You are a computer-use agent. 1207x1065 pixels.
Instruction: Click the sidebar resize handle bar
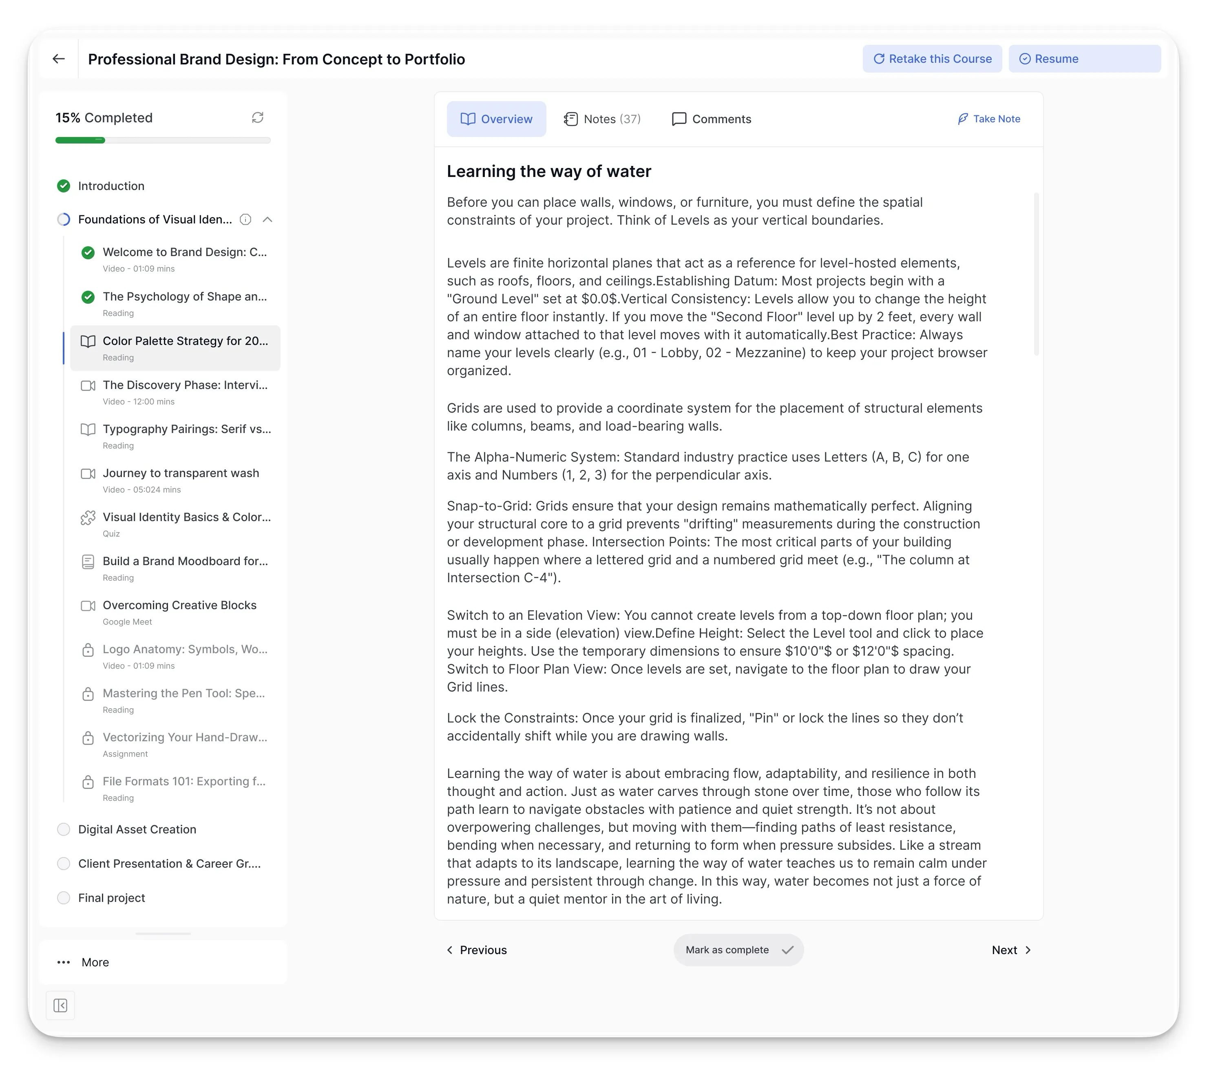click(x=163, y=934)
